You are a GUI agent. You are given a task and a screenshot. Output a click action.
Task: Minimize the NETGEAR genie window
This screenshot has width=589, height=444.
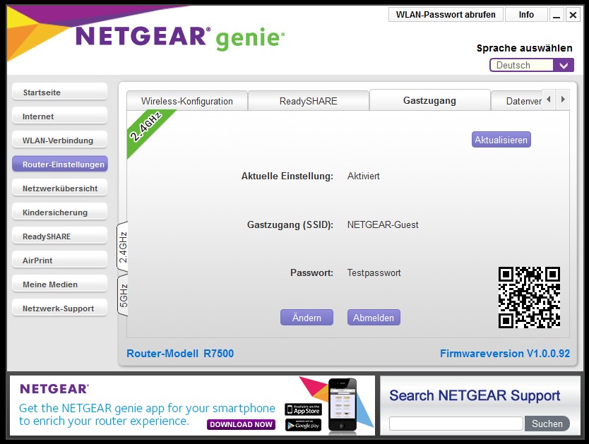pyautogui.click(x=557, y=15)
